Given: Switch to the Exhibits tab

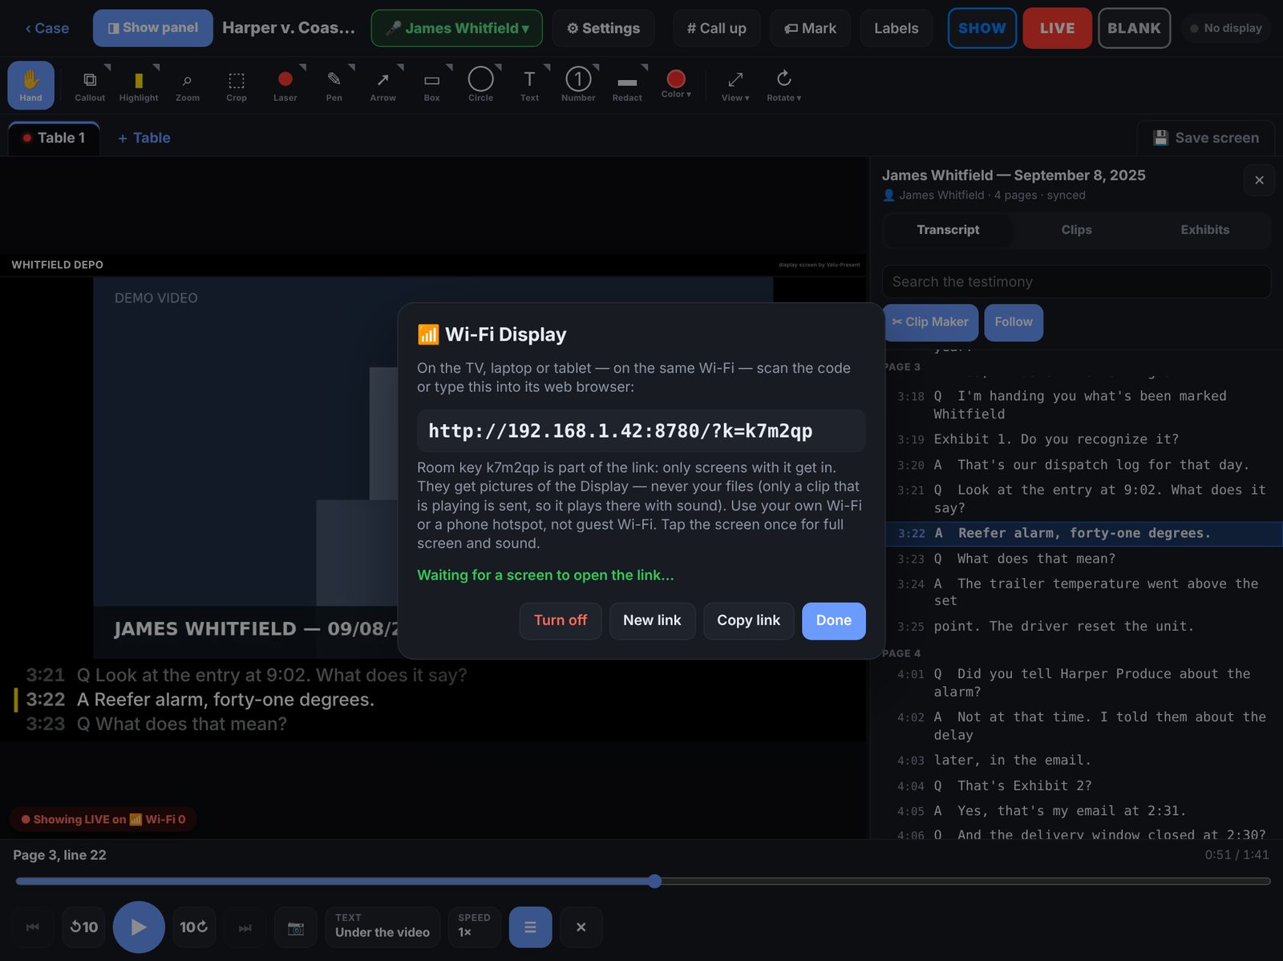Looking at the screenshot, I should [x=1204, y=230].
